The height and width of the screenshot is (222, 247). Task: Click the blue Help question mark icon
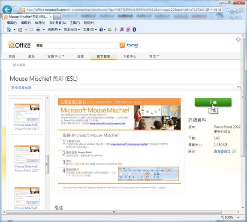tap(101, 30)
